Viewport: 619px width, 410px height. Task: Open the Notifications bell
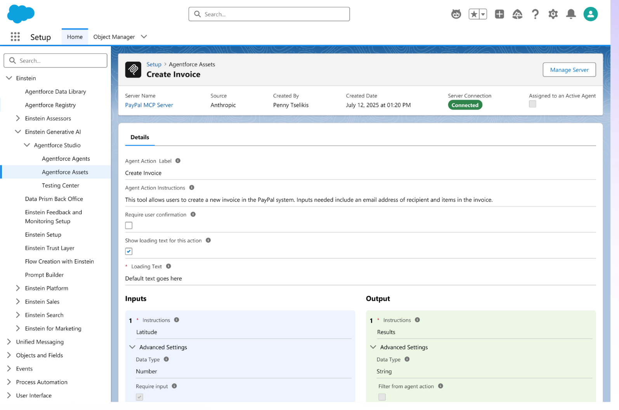point(571,14)
